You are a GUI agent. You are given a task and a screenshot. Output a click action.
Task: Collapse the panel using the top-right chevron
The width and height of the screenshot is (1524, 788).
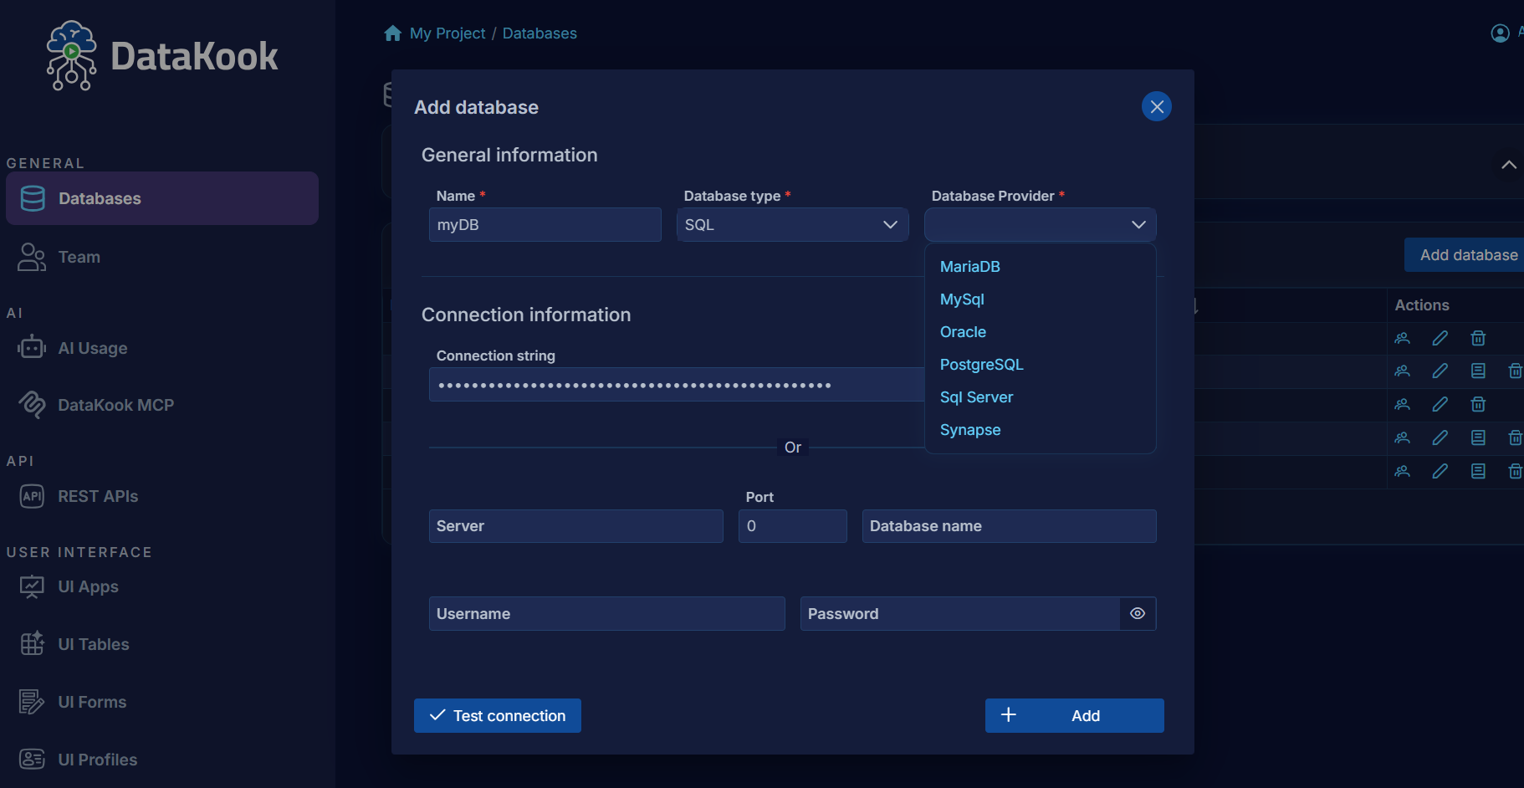[x=1509, y=165]
